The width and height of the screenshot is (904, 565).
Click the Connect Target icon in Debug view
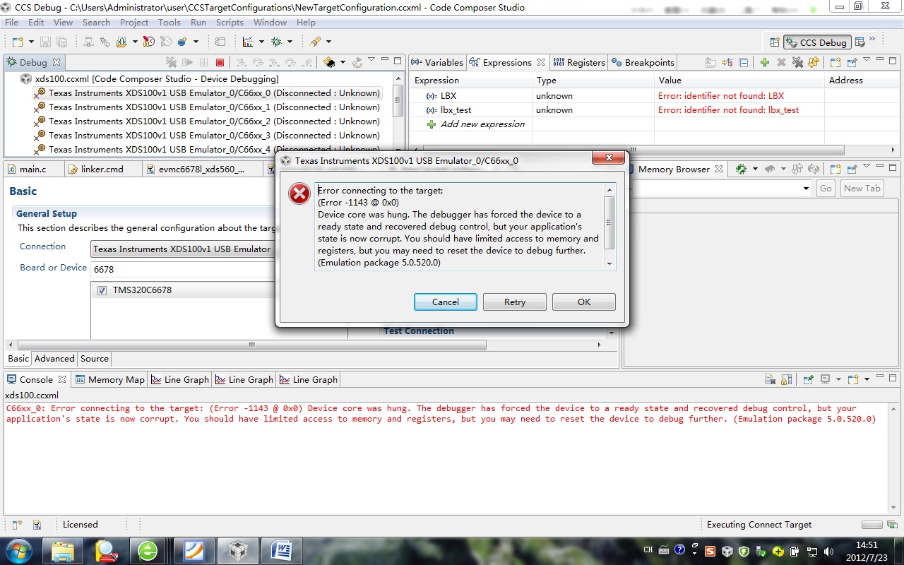point(329,62)
